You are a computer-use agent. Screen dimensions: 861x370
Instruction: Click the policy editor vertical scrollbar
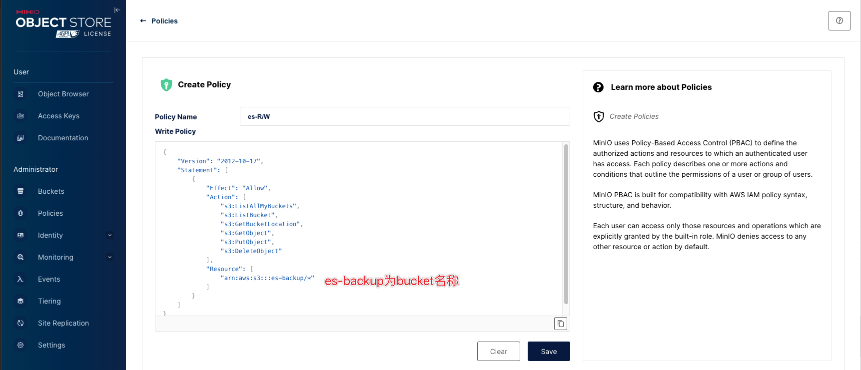coord(566,224)
